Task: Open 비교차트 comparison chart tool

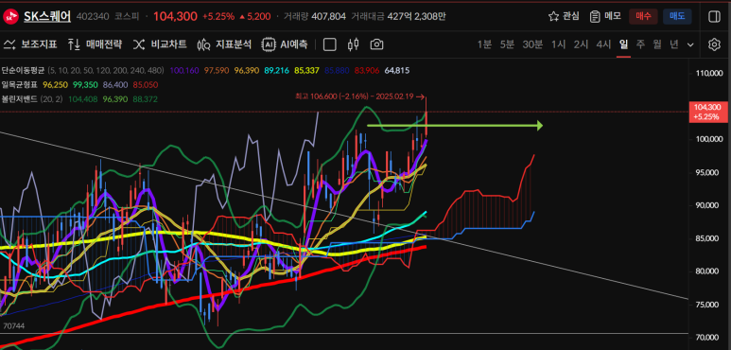Action: [160, 44]
